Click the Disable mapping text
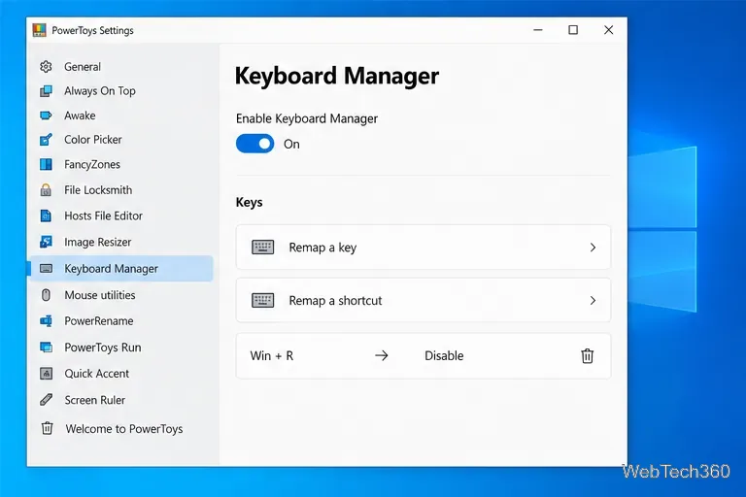This screenshot has height=497, width=746. click(444, 355)
